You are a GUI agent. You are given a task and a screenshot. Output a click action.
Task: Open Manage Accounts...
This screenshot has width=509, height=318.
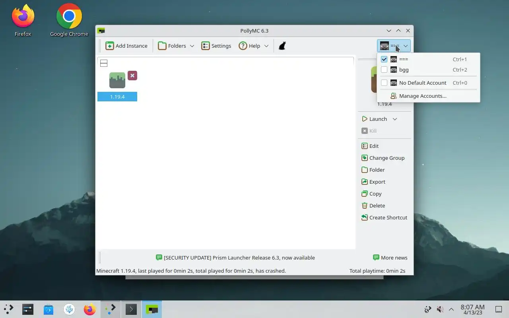pyautogui.click(x=428, y=96)
